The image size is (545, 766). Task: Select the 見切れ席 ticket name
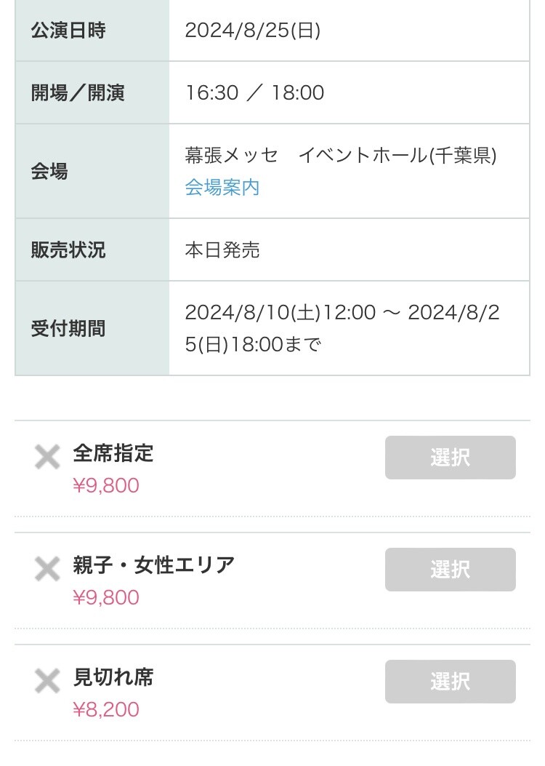click(113, 677)
